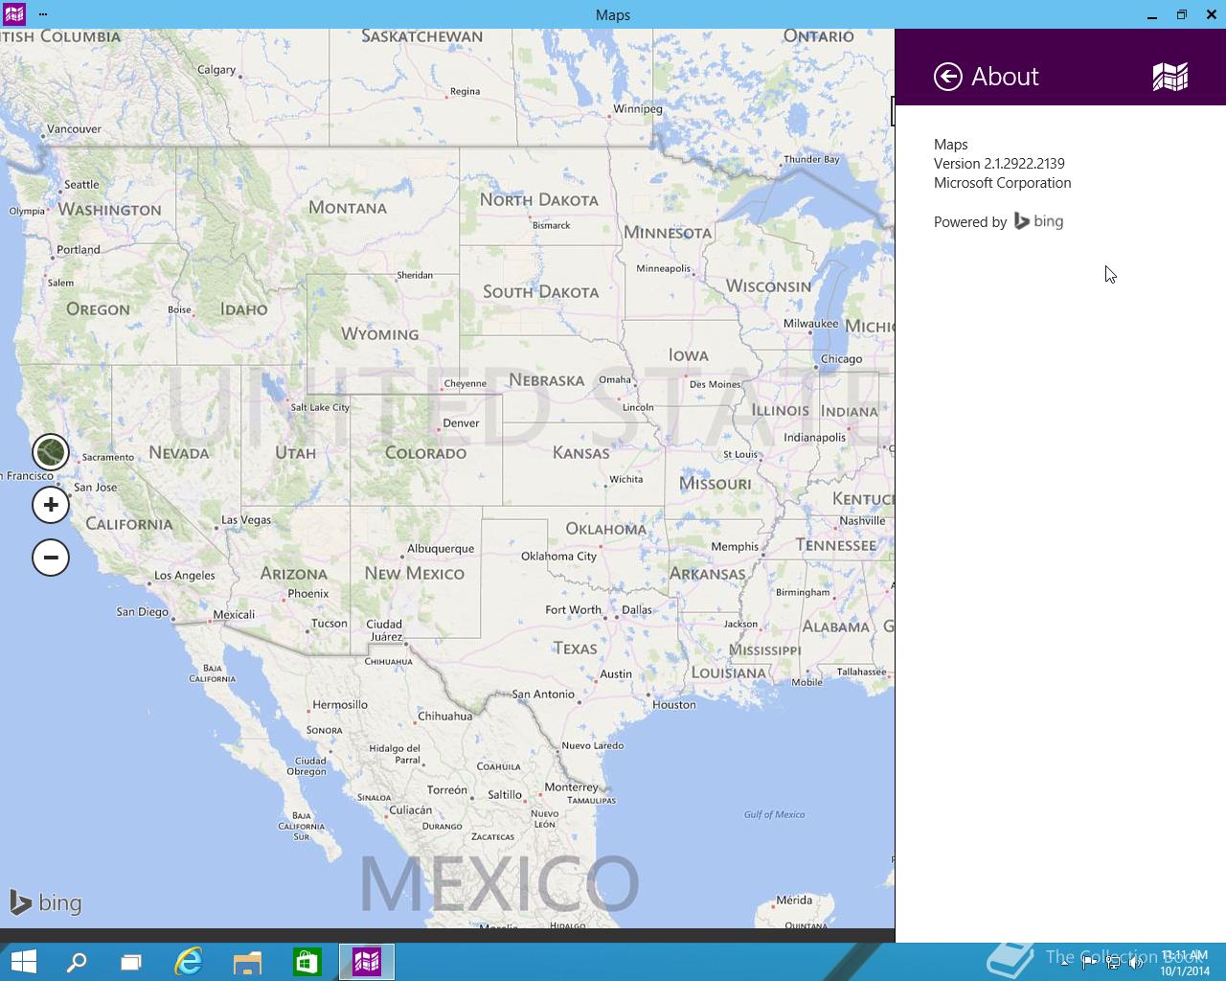Click the Nebraska state label
Image resolution: width=1226 pixels, height=981 pixels.
(547, 380)
